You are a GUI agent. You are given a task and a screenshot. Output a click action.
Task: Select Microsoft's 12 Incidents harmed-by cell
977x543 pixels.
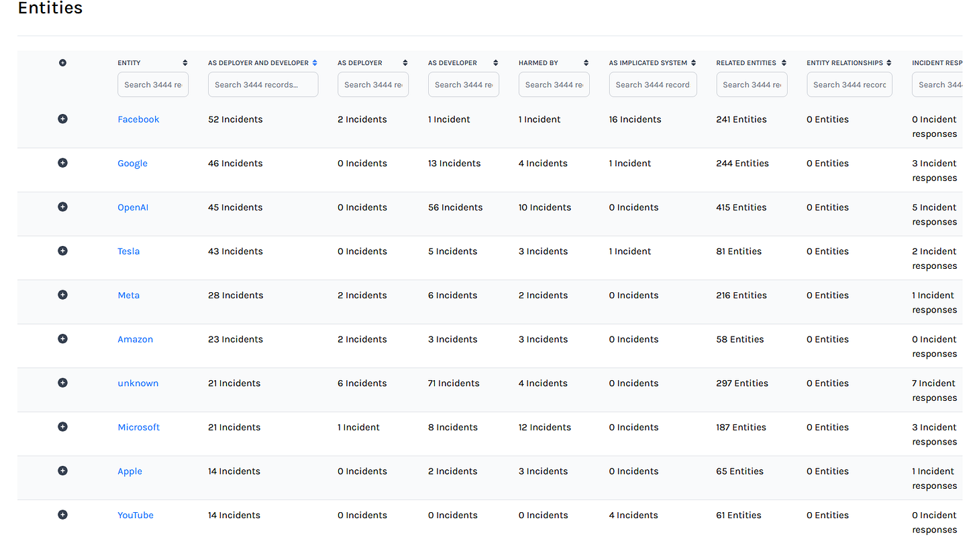[545, 427]
